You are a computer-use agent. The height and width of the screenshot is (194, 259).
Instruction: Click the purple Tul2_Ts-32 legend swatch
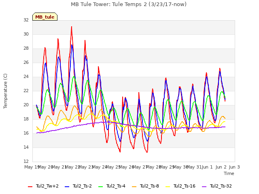(x=204, y=187)
